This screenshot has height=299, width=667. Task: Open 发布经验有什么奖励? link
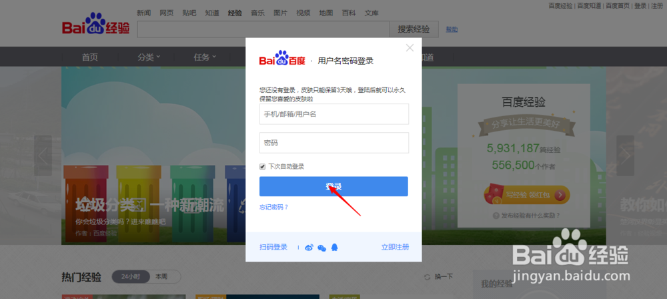coord(530,216)
